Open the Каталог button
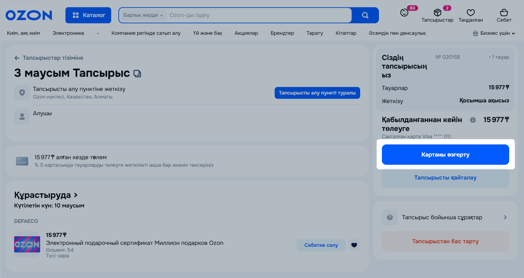524x278 pixels. [x=88, y=15]
